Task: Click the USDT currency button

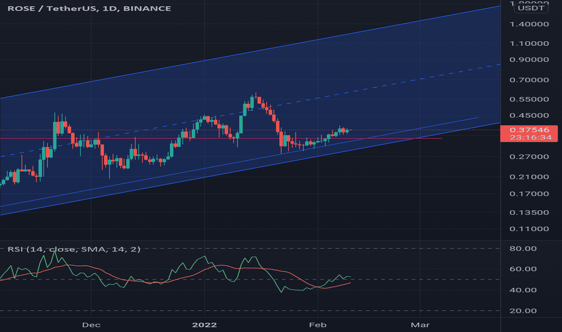Action: (531, 8)
